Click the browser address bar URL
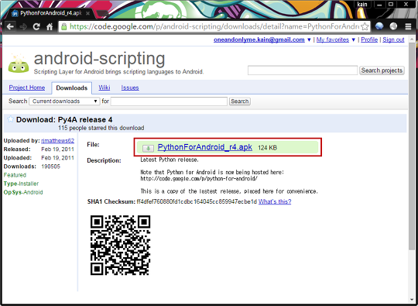 pos(214,26)
